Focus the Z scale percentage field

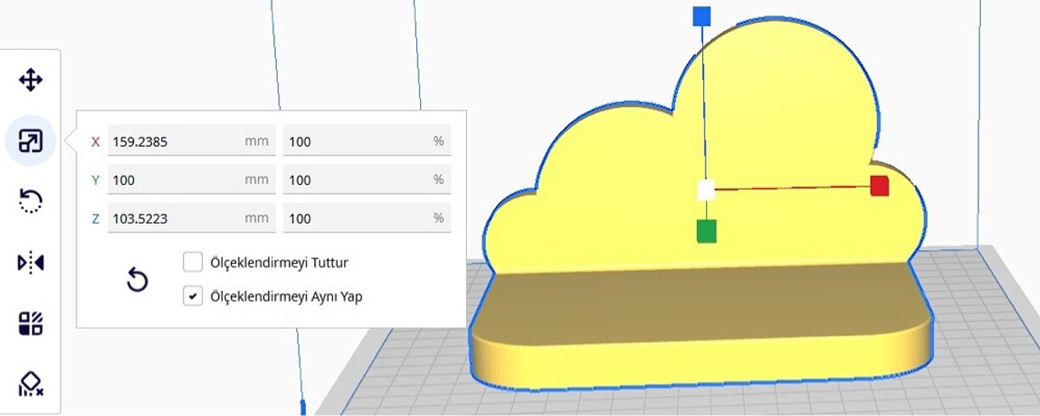click(x=357, y=218)
